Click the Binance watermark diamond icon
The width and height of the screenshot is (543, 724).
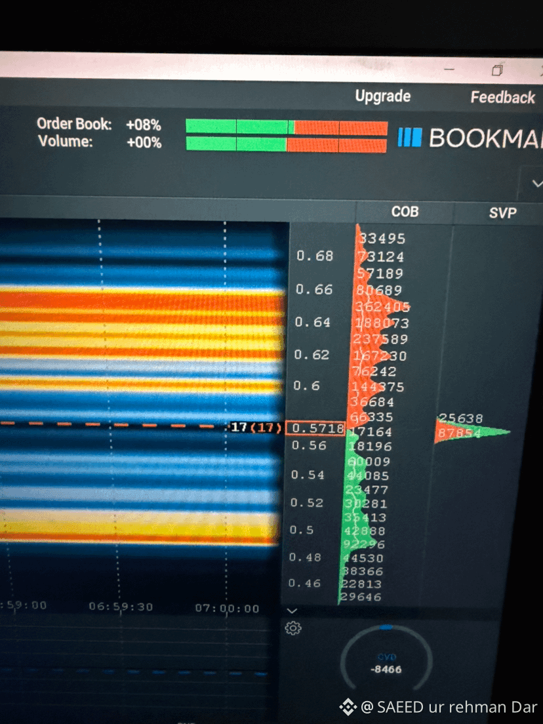point(348,706)
